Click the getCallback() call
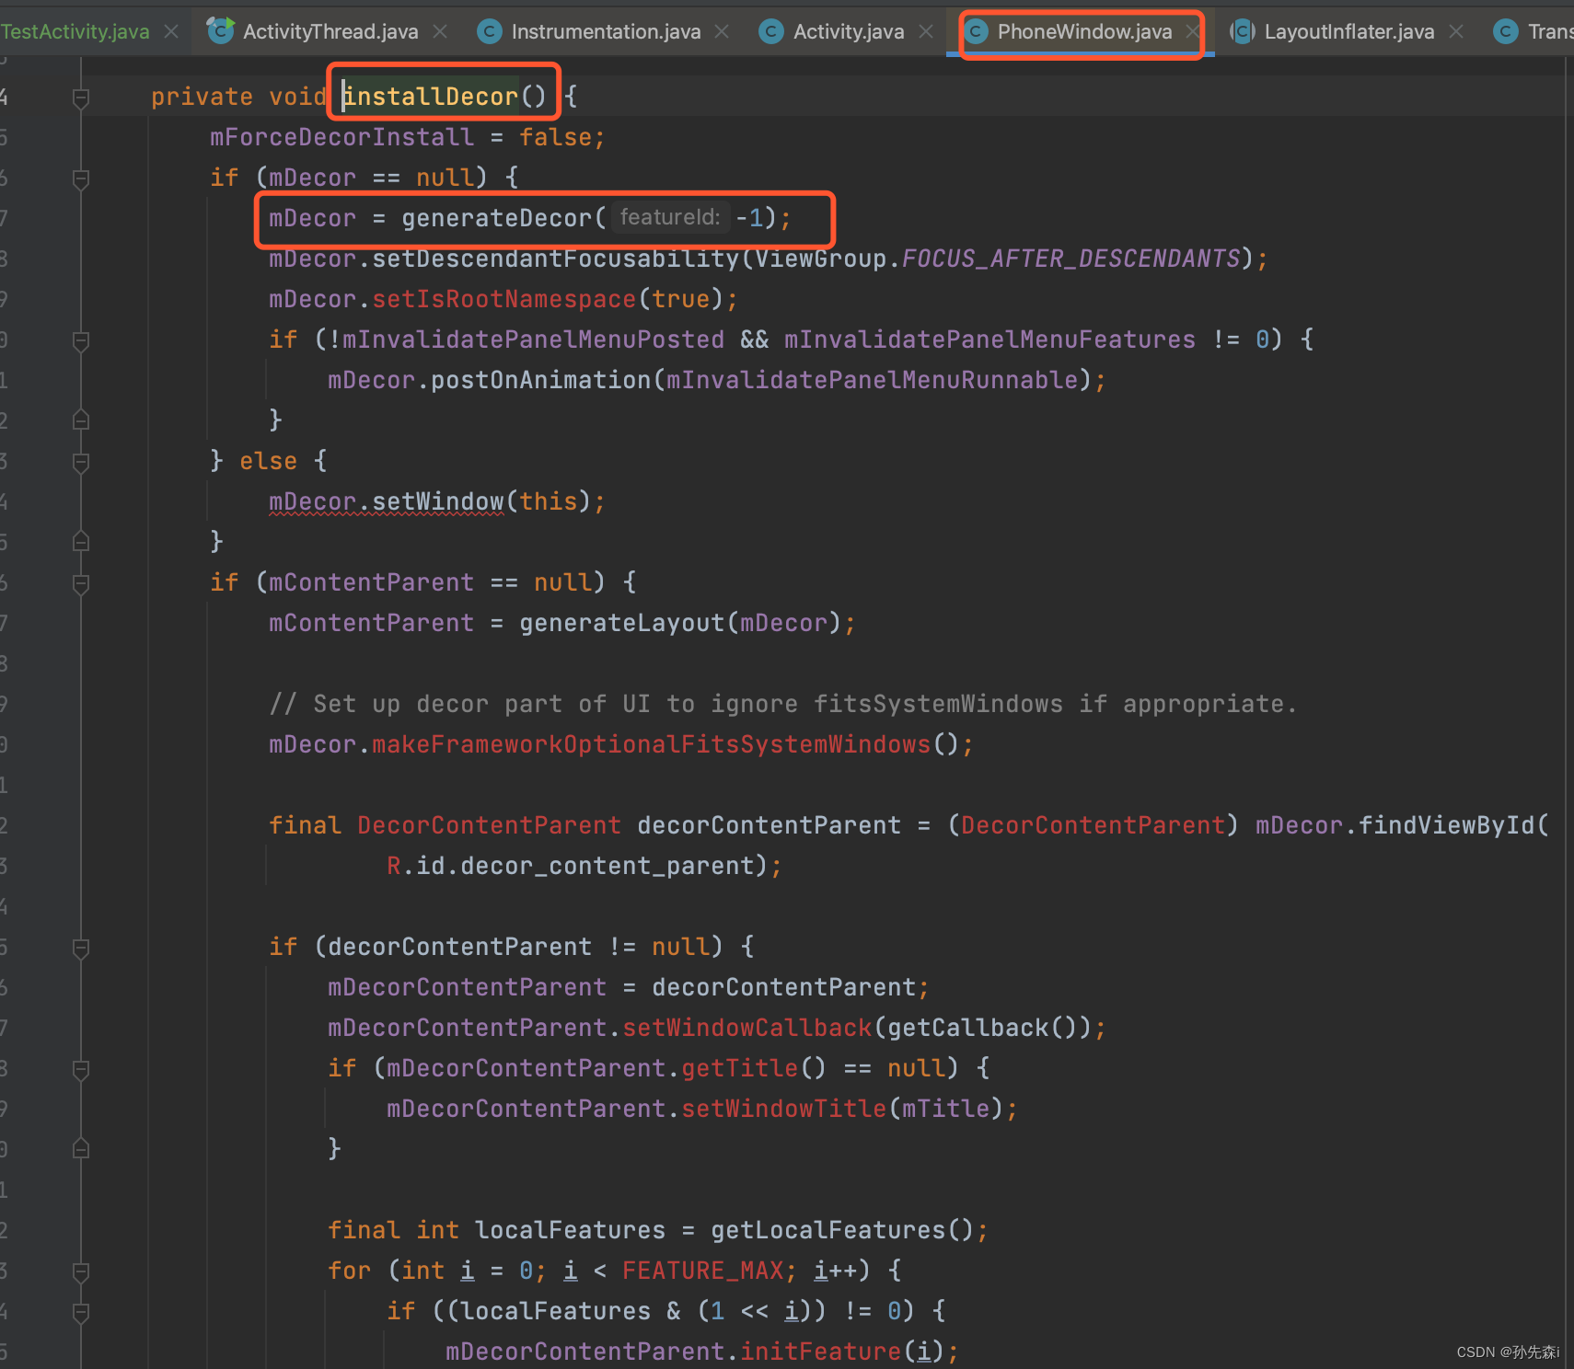1574x1369 pixels. [983, 1028]
